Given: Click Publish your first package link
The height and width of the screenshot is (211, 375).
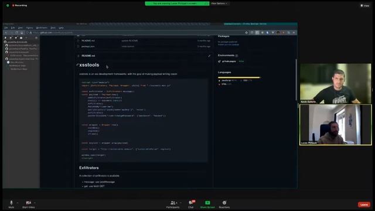Looking at the screenshot, I should pos(229,45).
